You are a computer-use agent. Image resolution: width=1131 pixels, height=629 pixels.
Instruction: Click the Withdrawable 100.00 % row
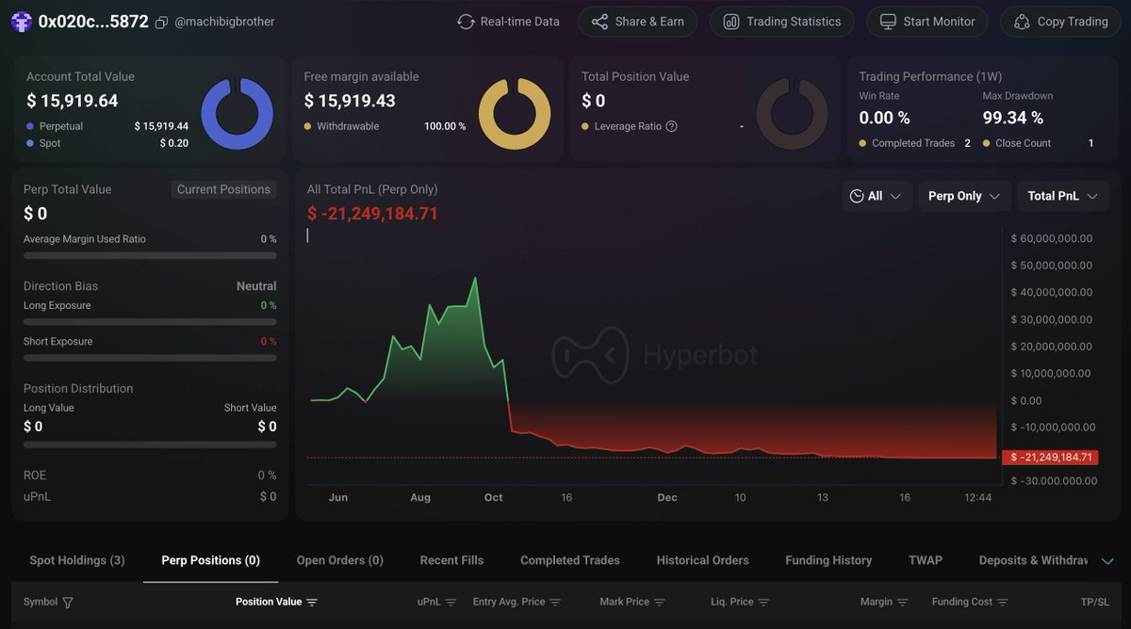click(x=385, y=126)
